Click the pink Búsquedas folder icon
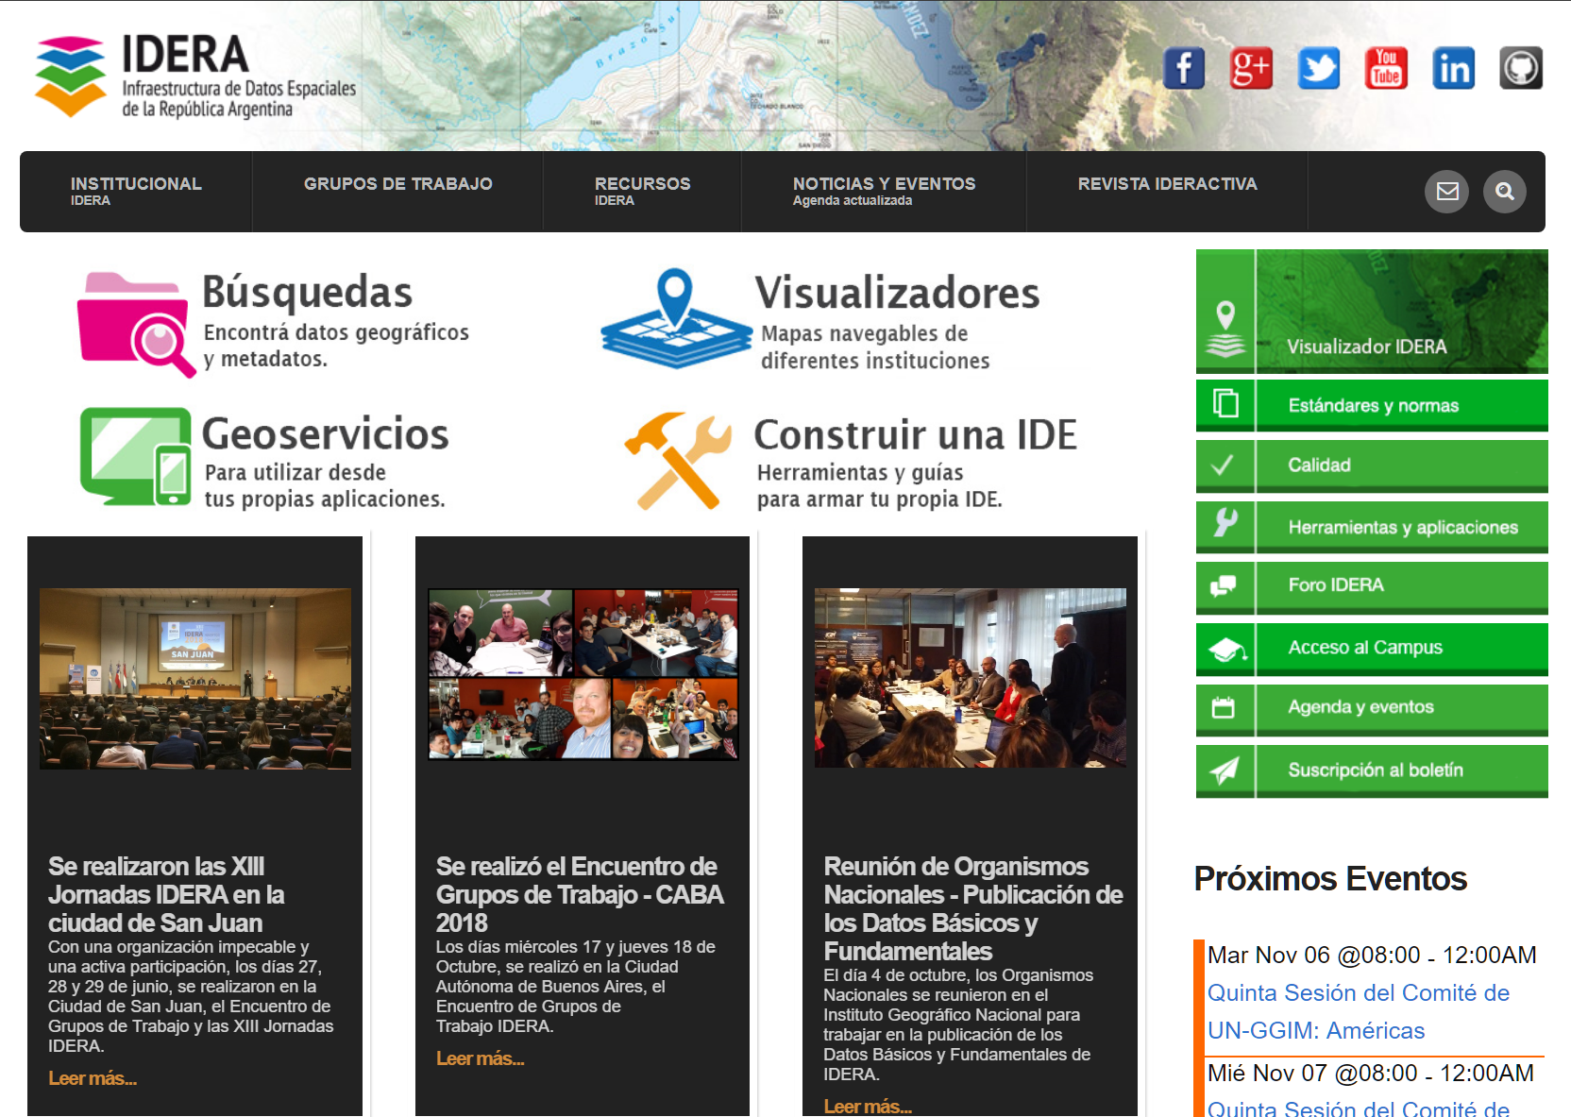Image resolution: width=1571 pixels, height=1117 pixels. [x=136, y=324]
